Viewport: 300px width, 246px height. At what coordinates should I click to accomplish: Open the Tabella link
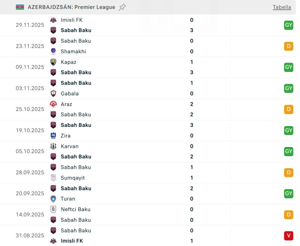[x=282, y=7]
